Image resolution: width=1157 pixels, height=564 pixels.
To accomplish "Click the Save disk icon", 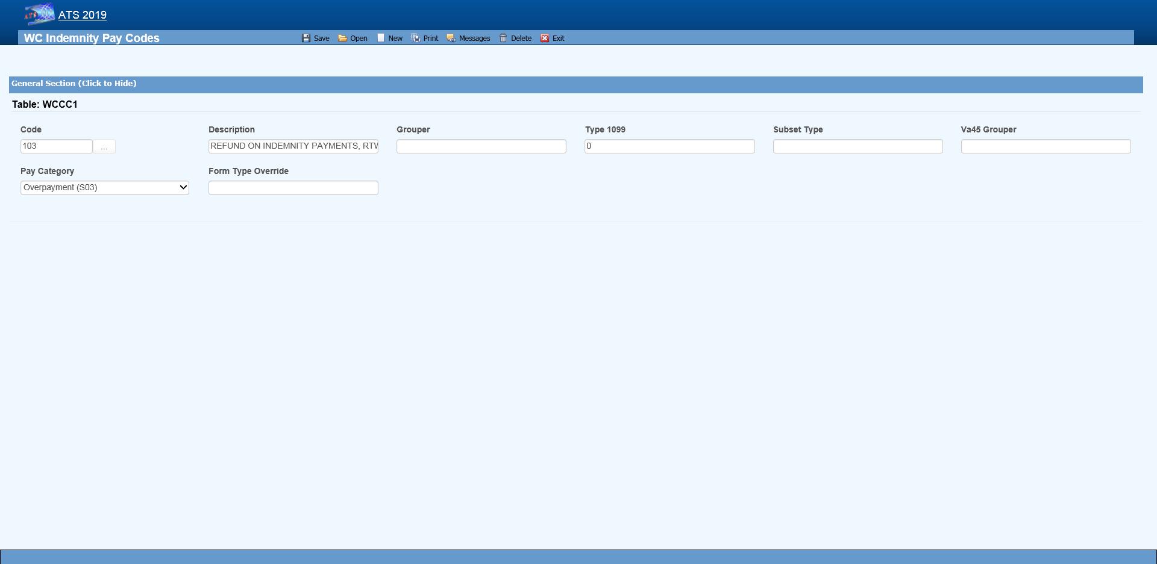I will click(306, 38).
